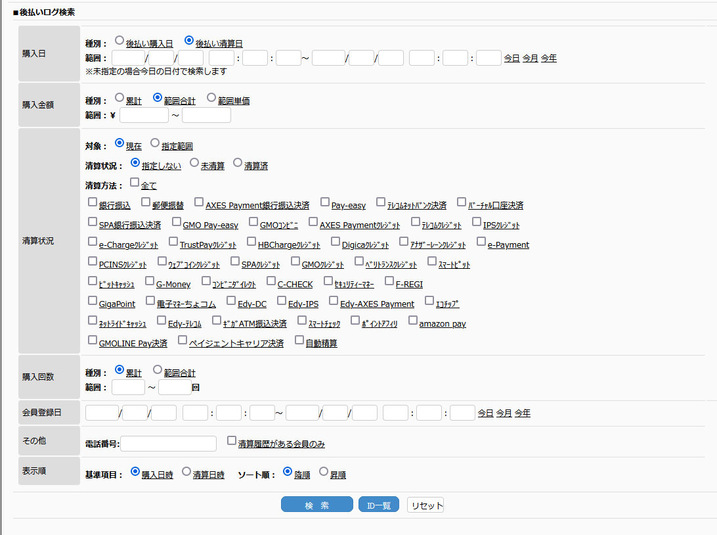This screenshot has height=535, width=717.
Task: Select 指定範囲 as the target
Action: pyautogui.click(x=155, y=143)
